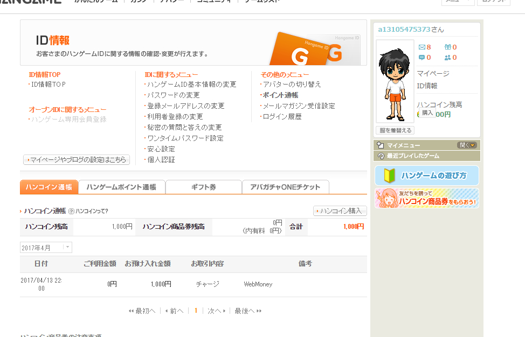Click the ハンコイン商品券残高 label

coord(174,227)
